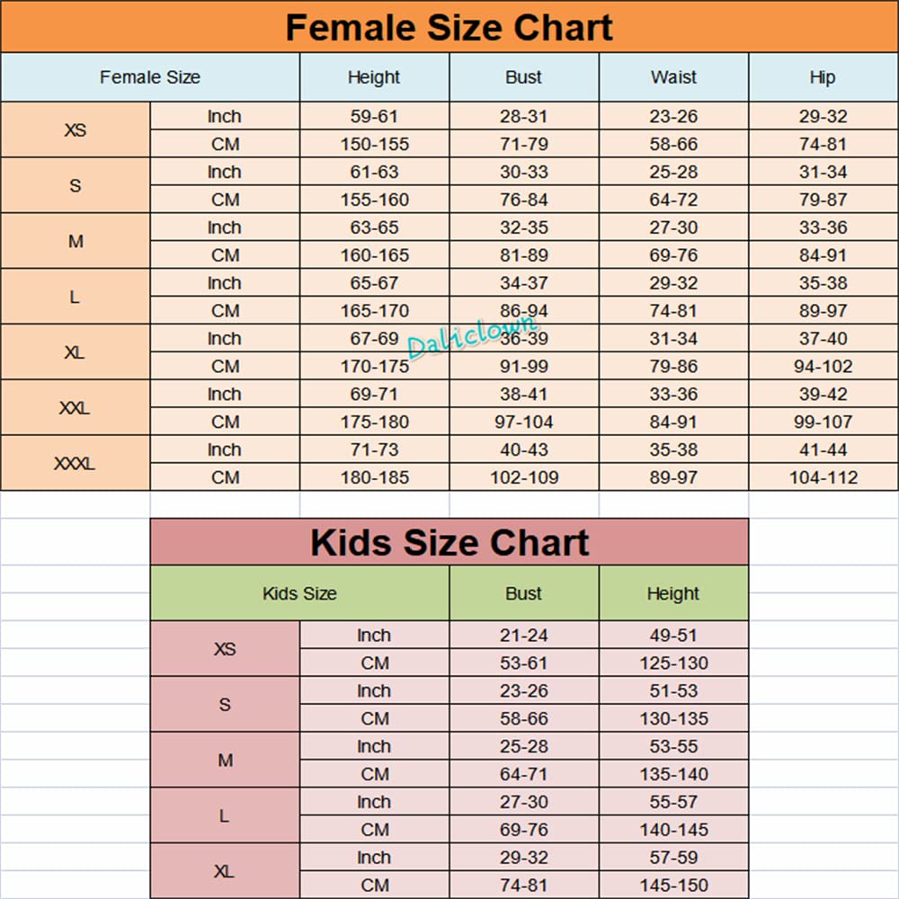Click the 145-150 kids height cell

coord(673,886)
